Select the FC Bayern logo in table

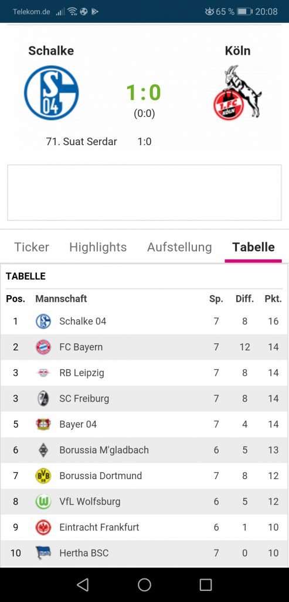[43, 347]
